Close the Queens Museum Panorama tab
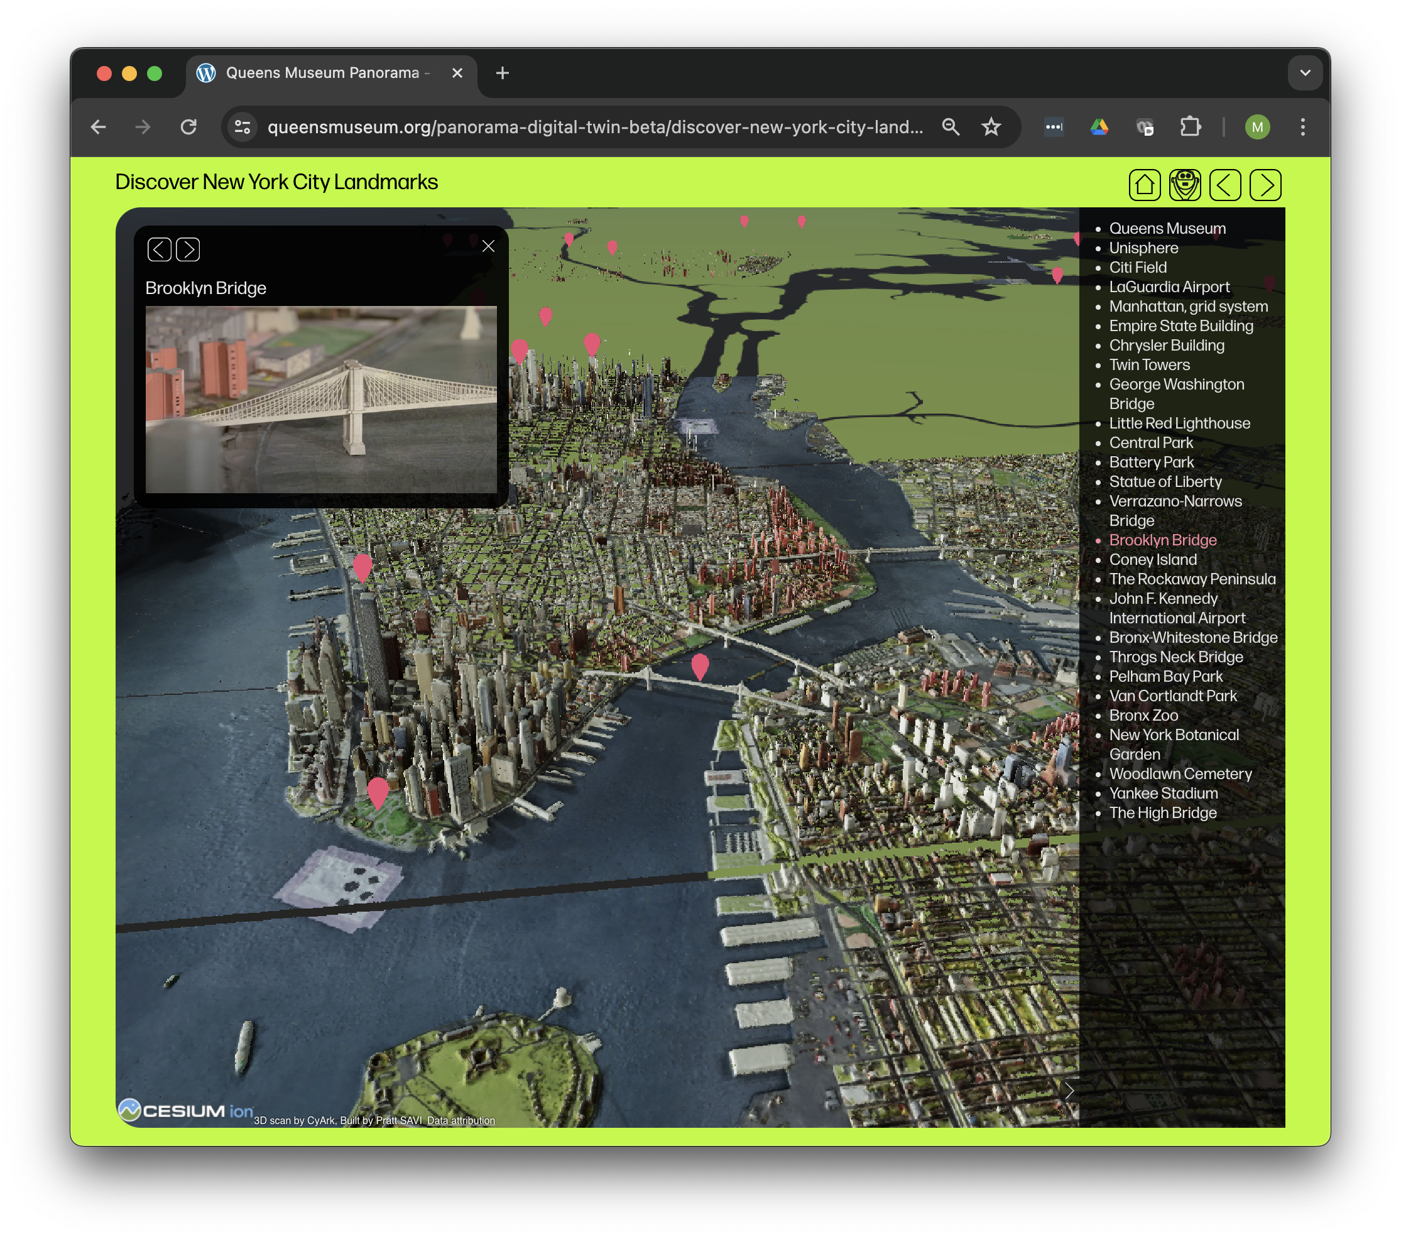 click(457, 73)
